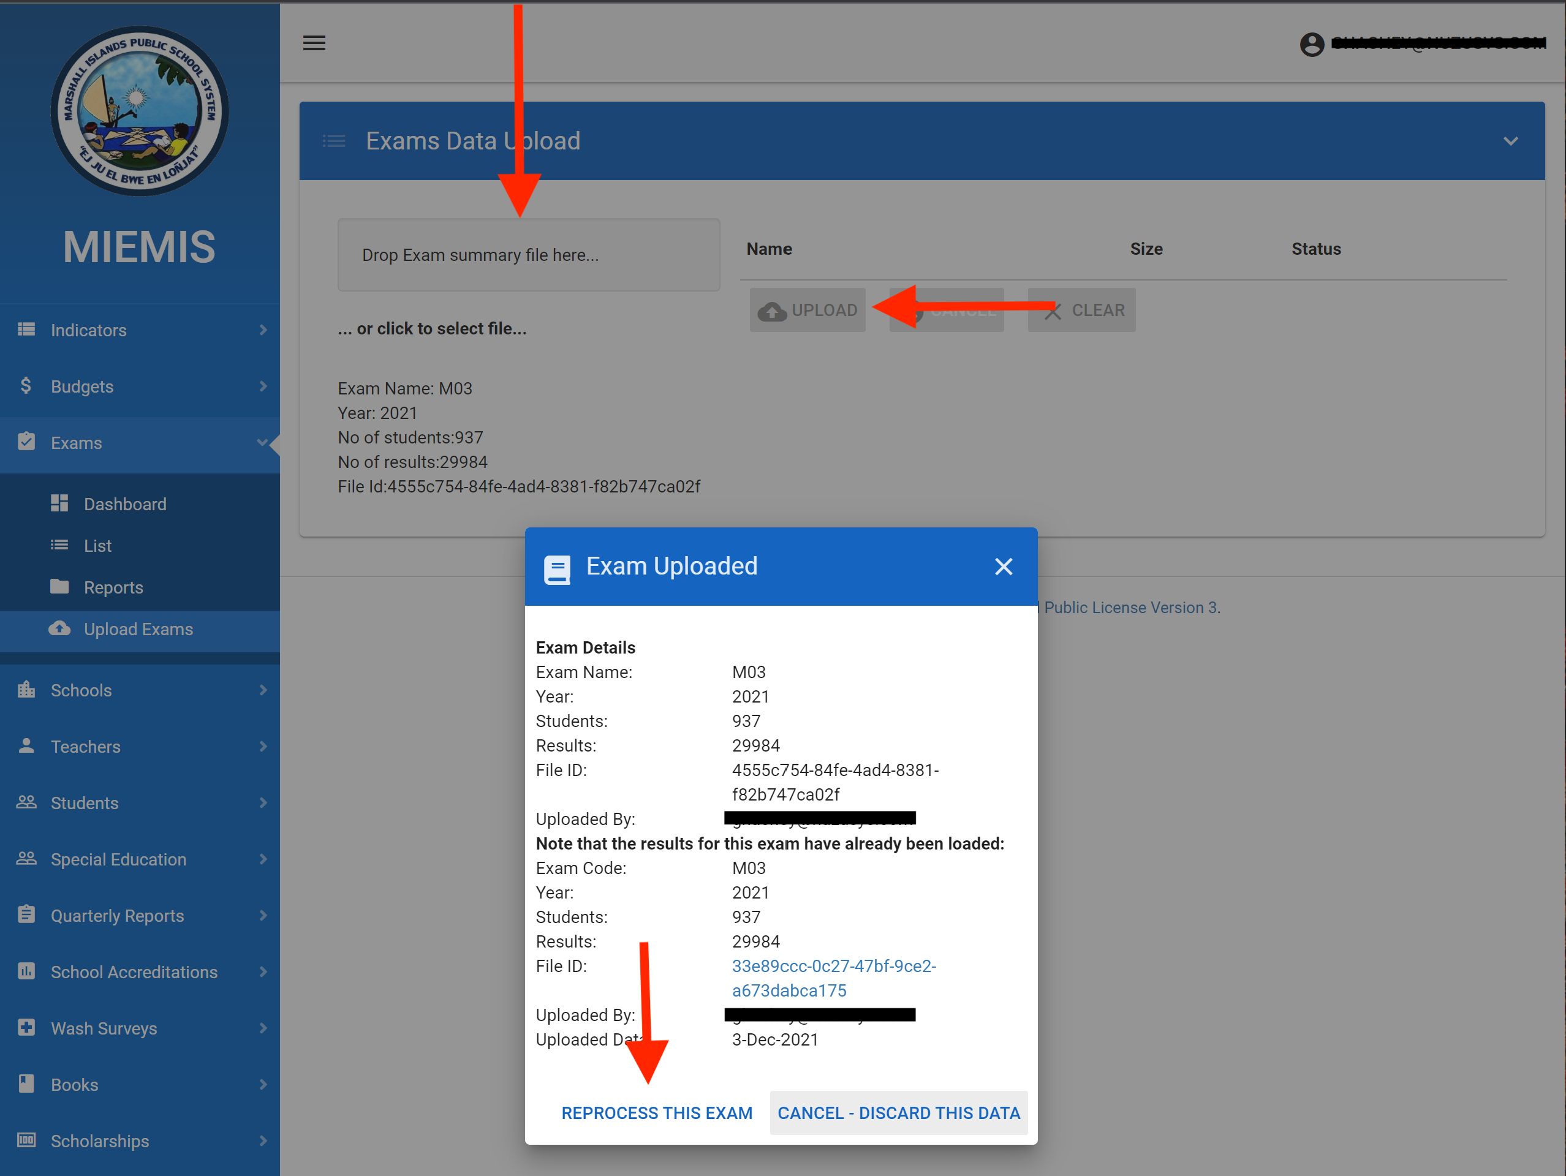Click list icon beside Exams Data Upload

coord(334,141)
